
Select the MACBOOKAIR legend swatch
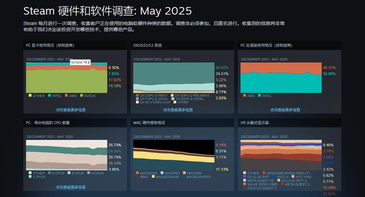point(153,176)
